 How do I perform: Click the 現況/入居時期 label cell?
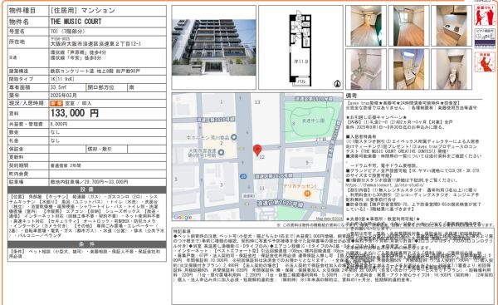coord(28,103)
